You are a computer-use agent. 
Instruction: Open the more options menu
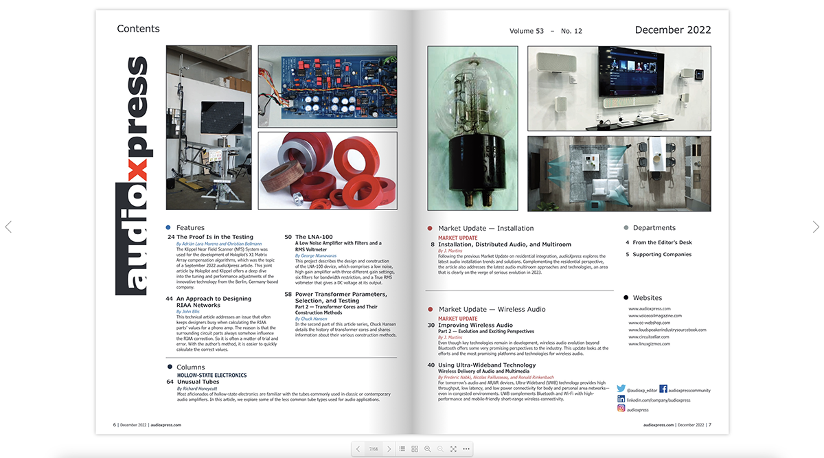[x=466, y=449]
